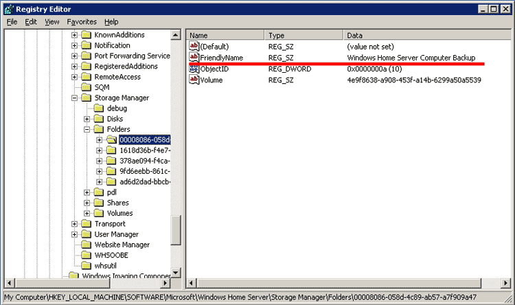
Task: Expand the 378ae094-f4ca key
Action: point(99,161)
